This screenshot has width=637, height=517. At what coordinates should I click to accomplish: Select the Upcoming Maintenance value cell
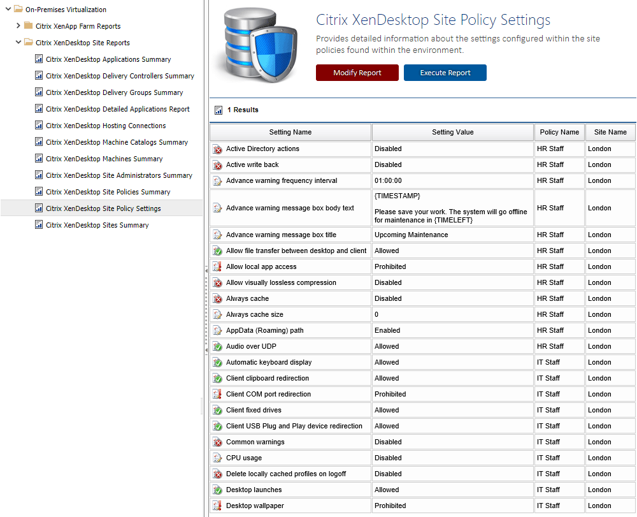point(452,235)
